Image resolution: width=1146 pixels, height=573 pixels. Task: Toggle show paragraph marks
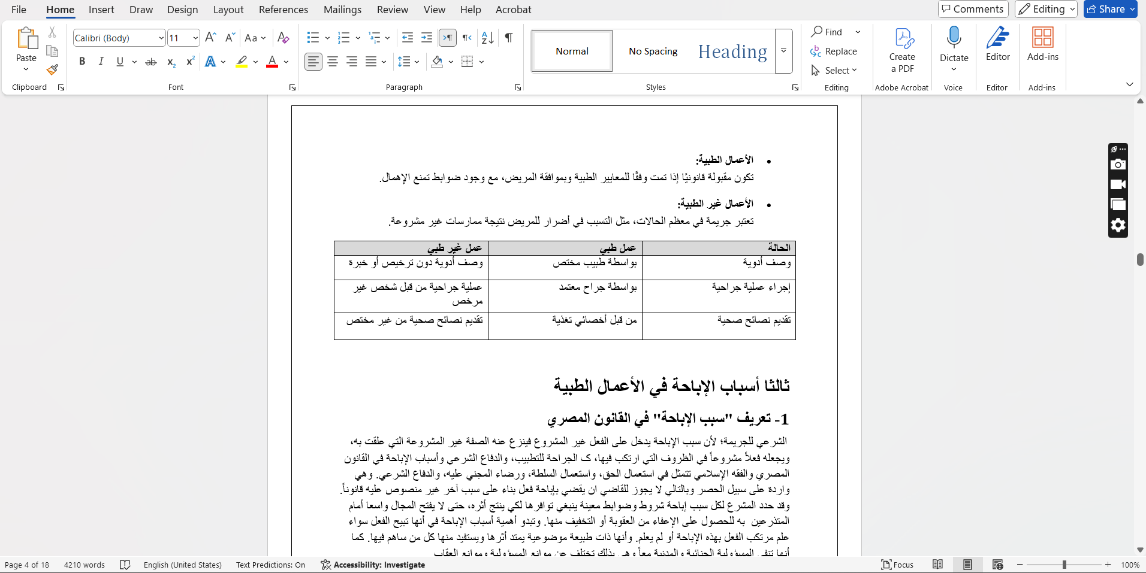click(508, 38)
